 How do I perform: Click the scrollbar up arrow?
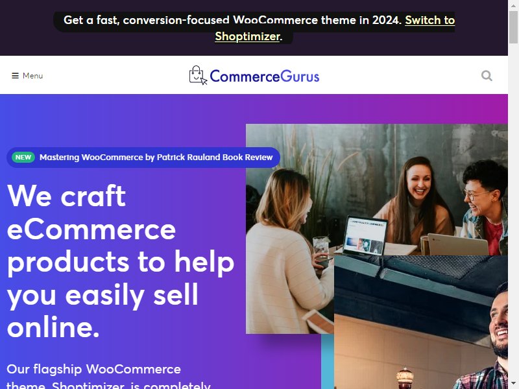click(513, 5)
